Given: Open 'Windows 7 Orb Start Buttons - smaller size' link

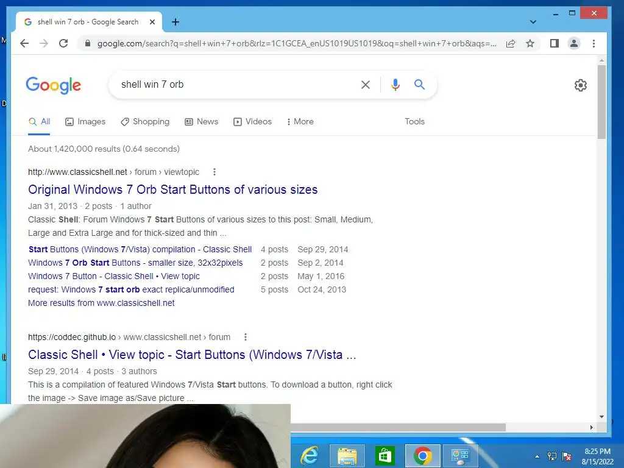Looking at the screenshot, I should [x=135, y=263].
